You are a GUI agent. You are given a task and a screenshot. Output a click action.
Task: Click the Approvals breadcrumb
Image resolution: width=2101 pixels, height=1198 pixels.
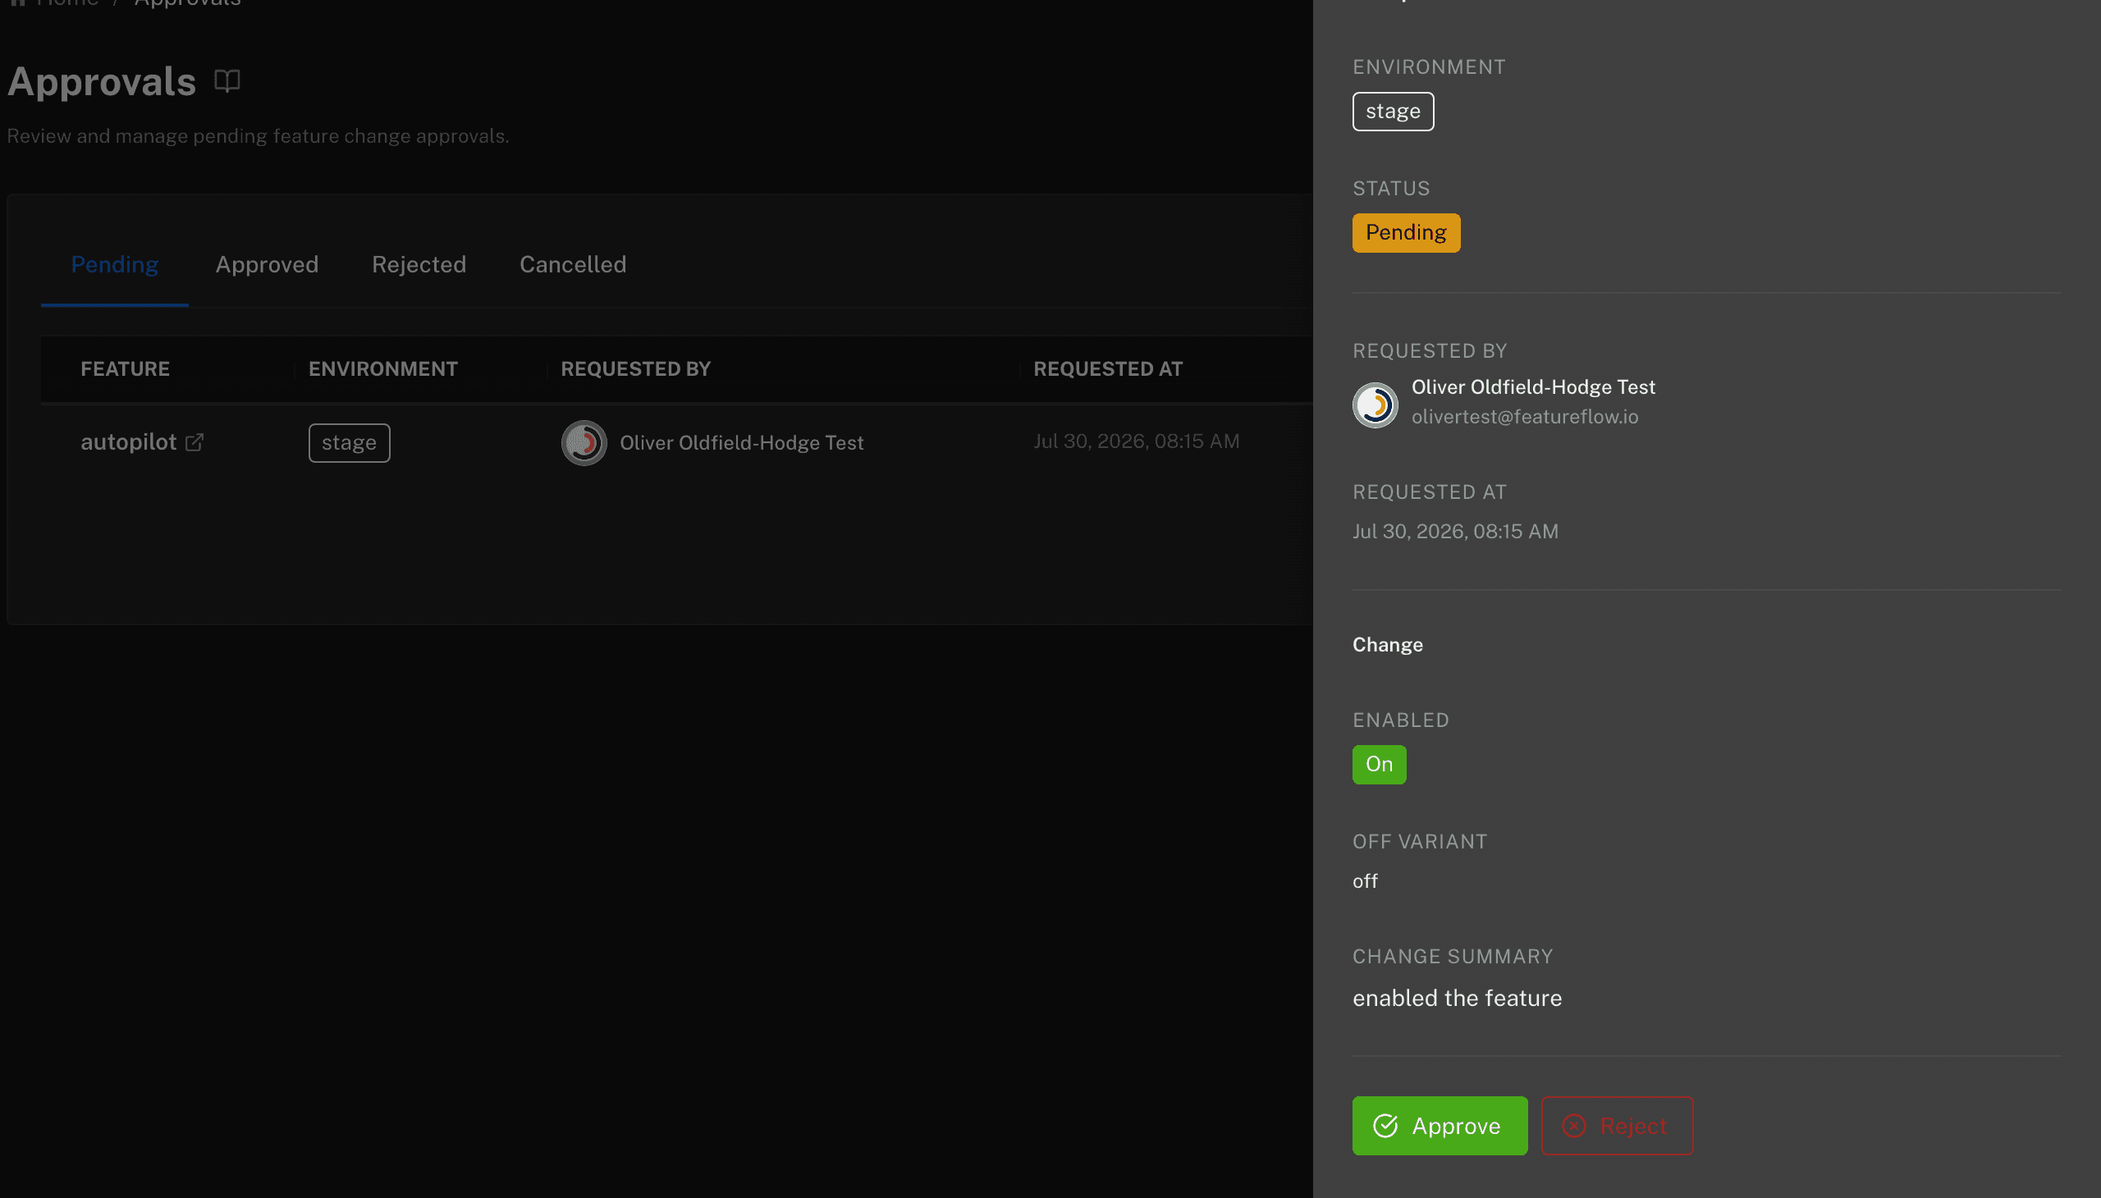pos(188,3)
